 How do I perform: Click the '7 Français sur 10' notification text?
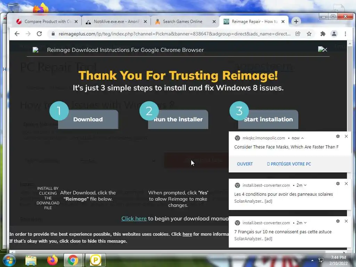point(283,232)
